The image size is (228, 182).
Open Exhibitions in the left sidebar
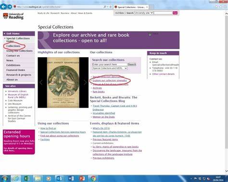click(x=13, y=65)
